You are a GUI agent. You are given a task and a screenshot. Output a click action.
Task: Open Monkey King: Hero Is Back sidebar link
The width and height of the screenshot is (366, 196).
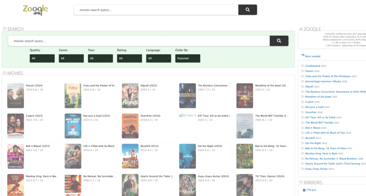click(321, 153)
